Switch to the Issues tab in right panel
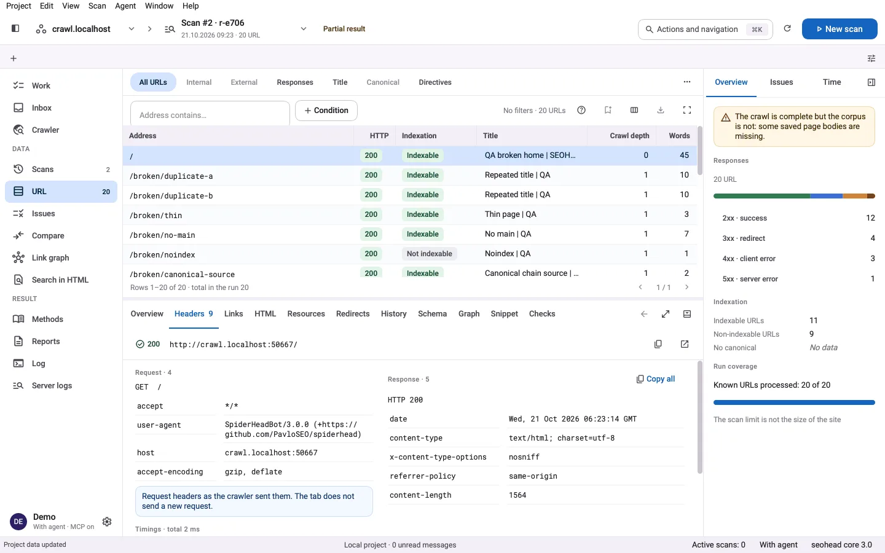885x553 pixels. [x=781, y=82]
